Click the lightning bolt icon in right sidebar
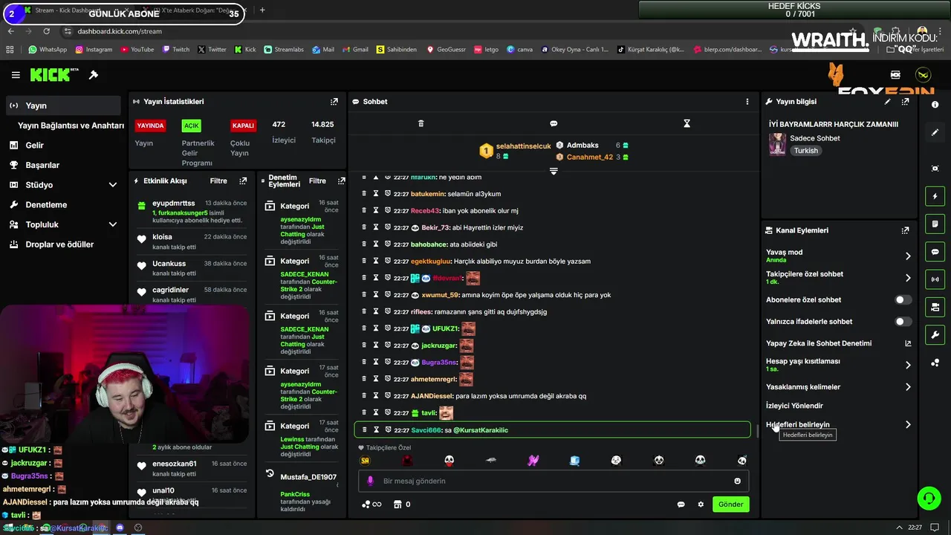 [935, 196]
